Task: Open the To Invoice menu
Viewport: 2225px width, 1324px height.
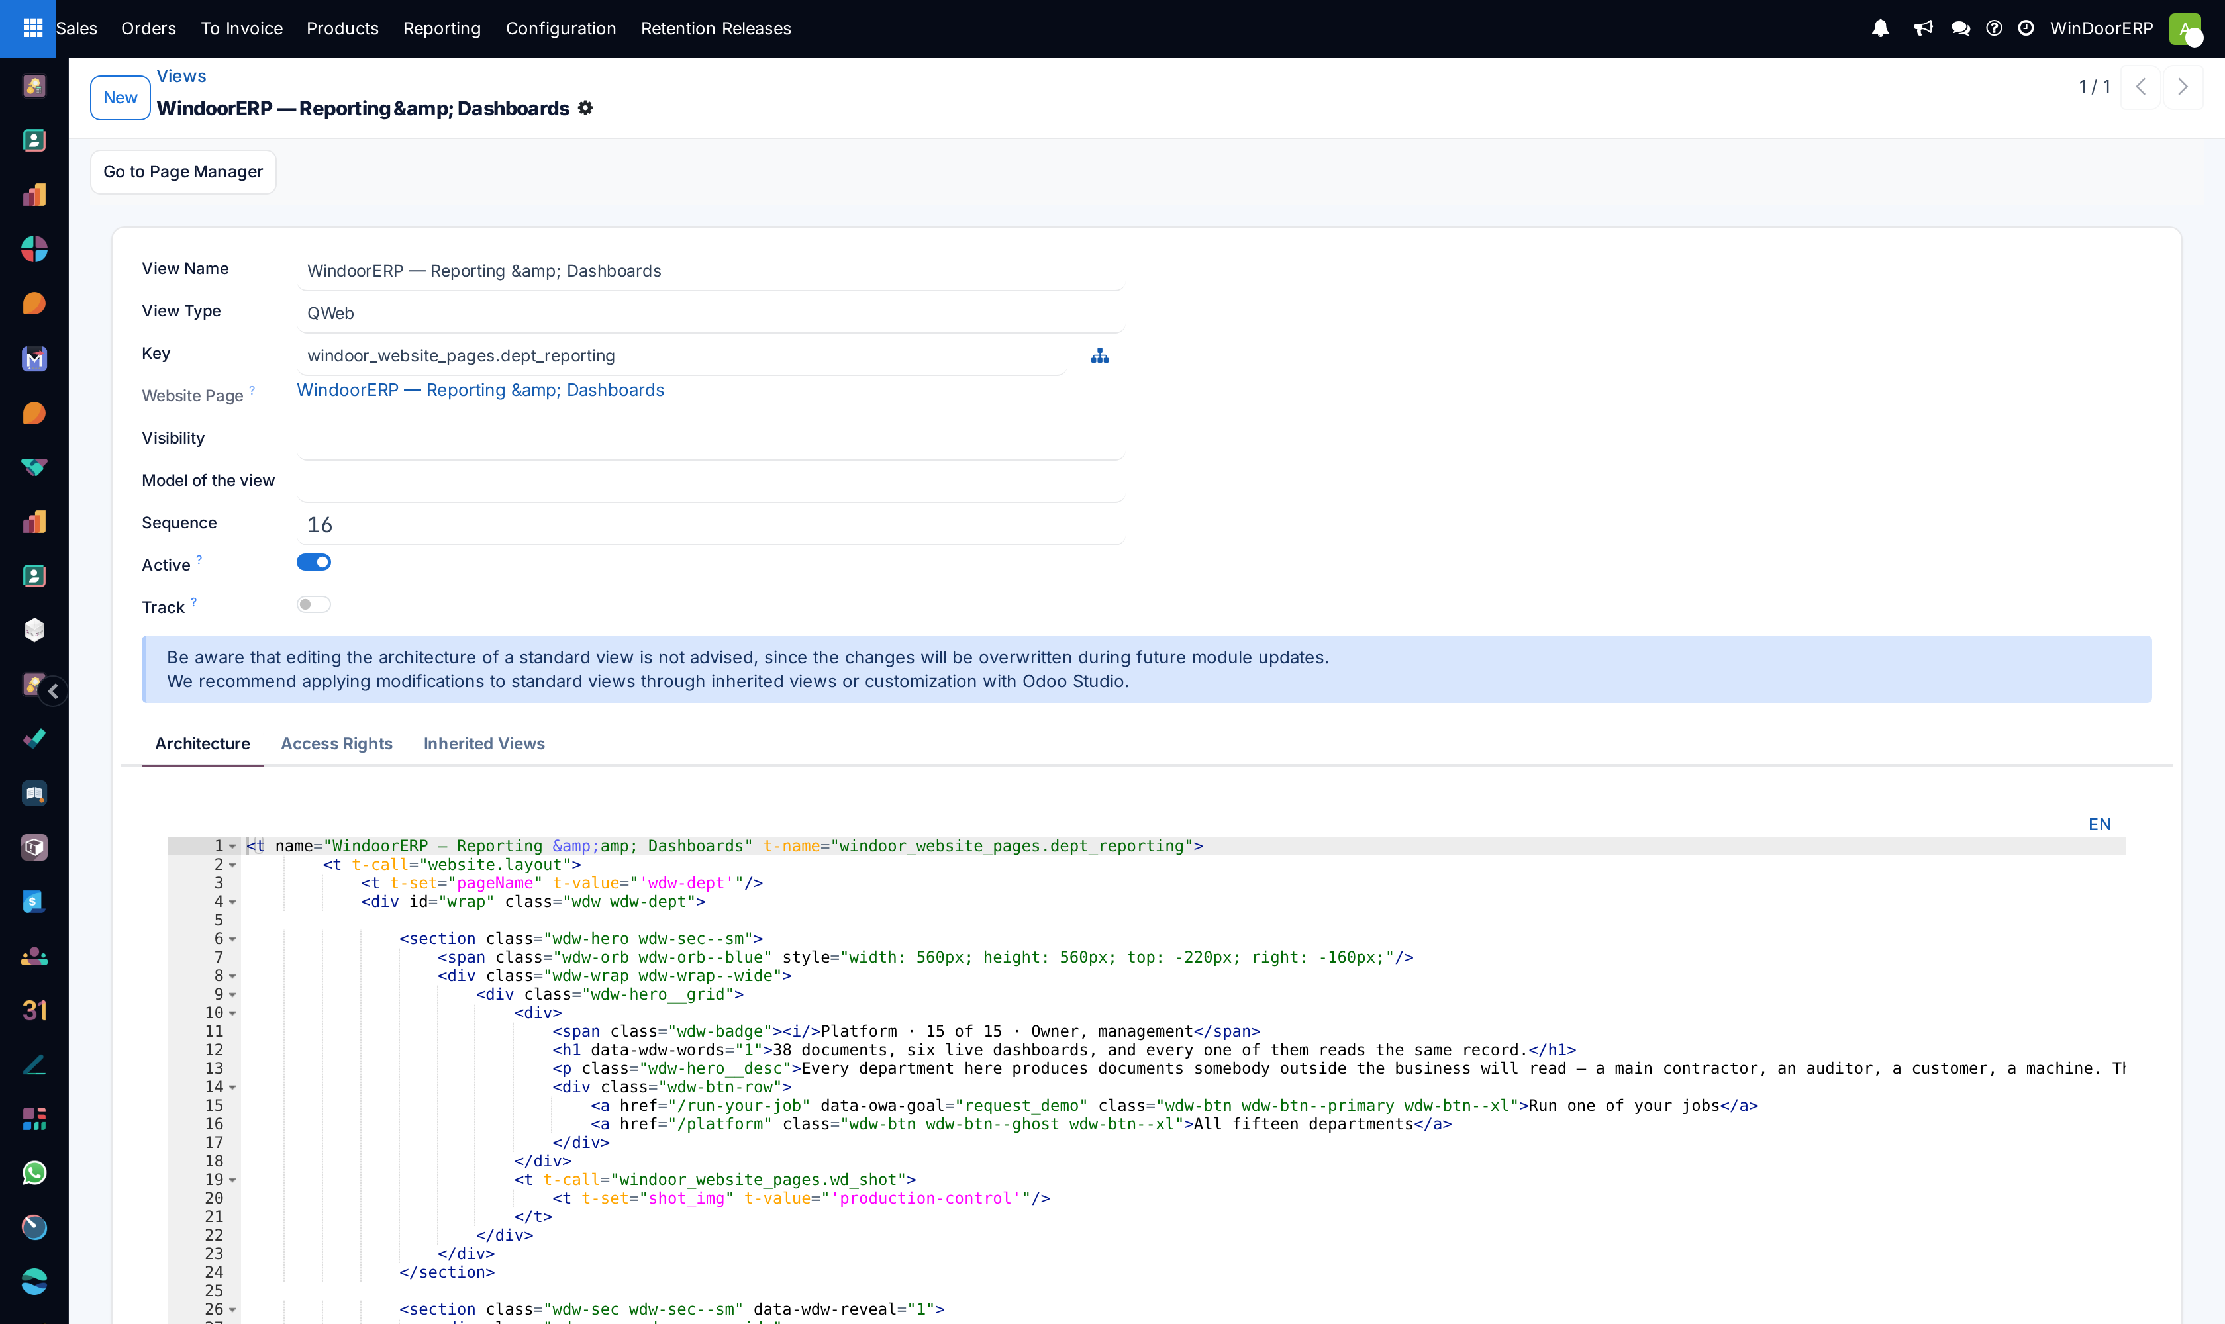Action: click(x=242, y=28)
